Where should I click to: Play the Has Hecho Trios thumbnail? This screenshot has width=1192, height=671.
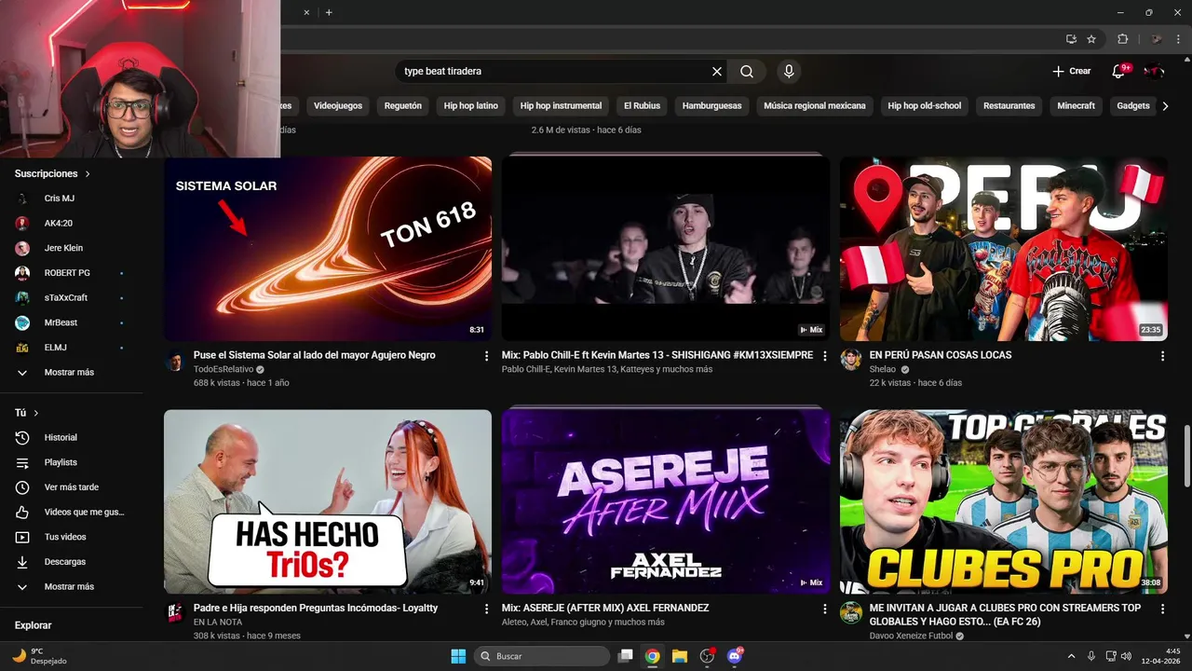pos(328,502)
